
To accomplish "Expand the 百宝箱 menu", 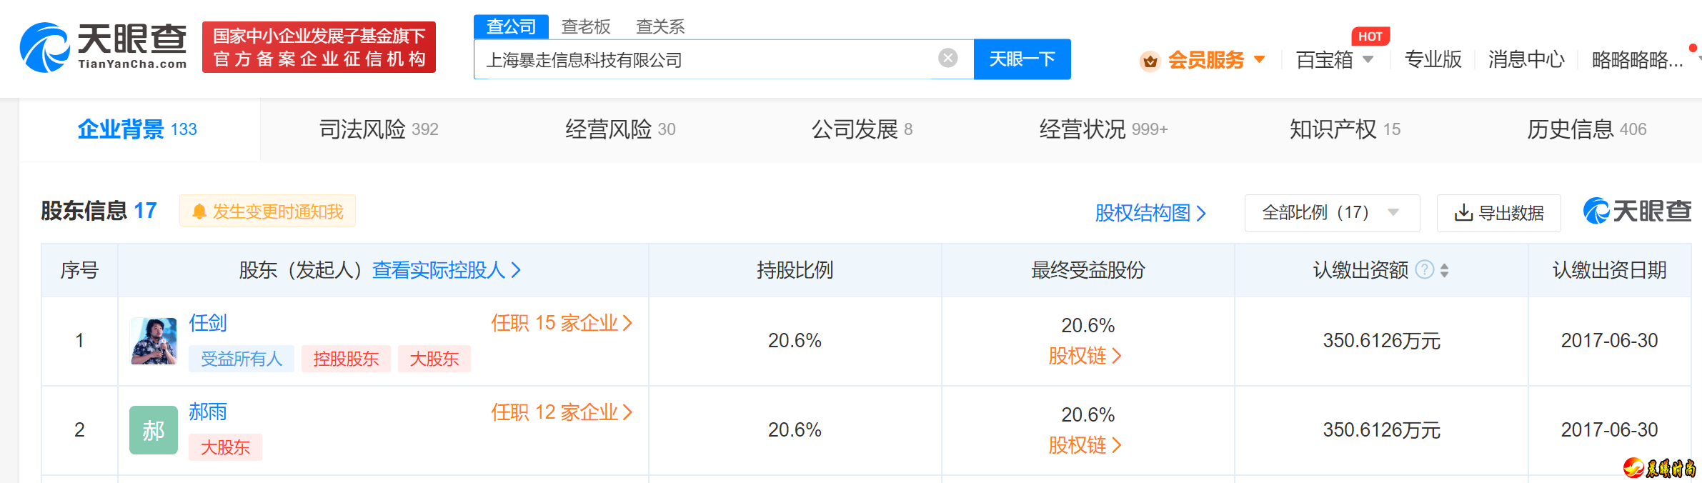I will [x=1335, y=60].
